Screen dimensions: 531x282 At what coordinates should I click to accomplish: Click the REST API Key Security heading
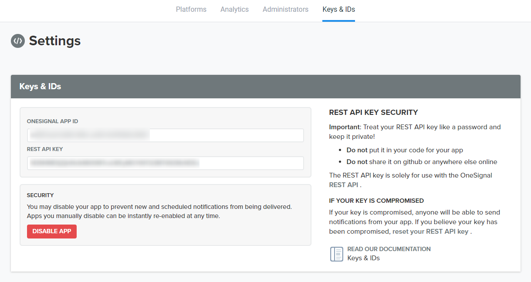pyautogui.click(x=373, y=112)
